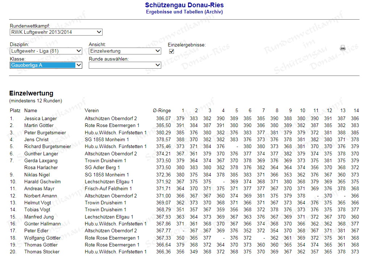
Task: Click the Verein column header
Action: [92, 110]
